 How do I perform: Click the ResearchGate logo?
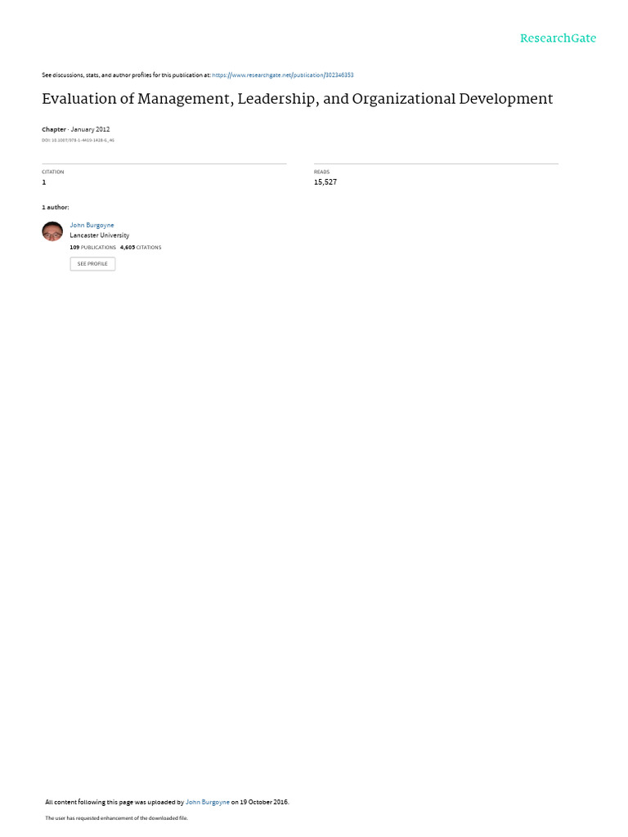[558, 38]
